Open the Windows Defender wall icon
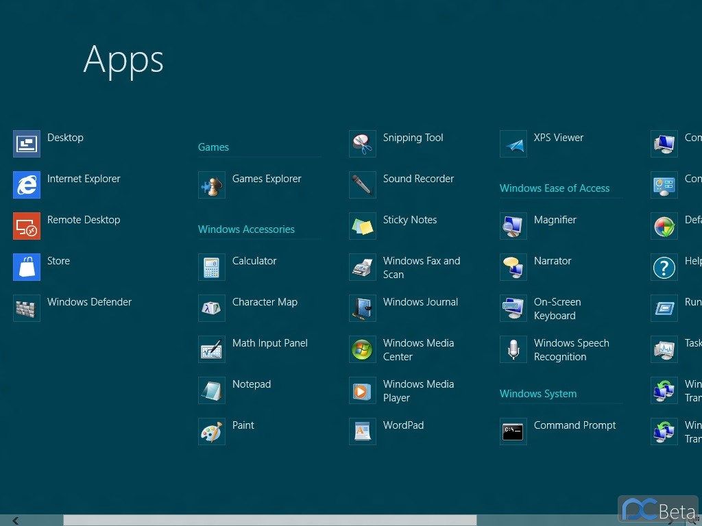Viewport: 702px width, 526px height. (27, 308)
